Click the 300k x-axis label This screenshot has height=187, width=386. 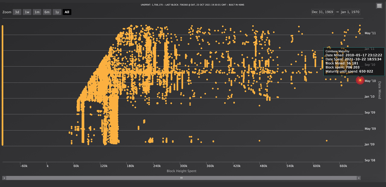[x=184, y=166]
